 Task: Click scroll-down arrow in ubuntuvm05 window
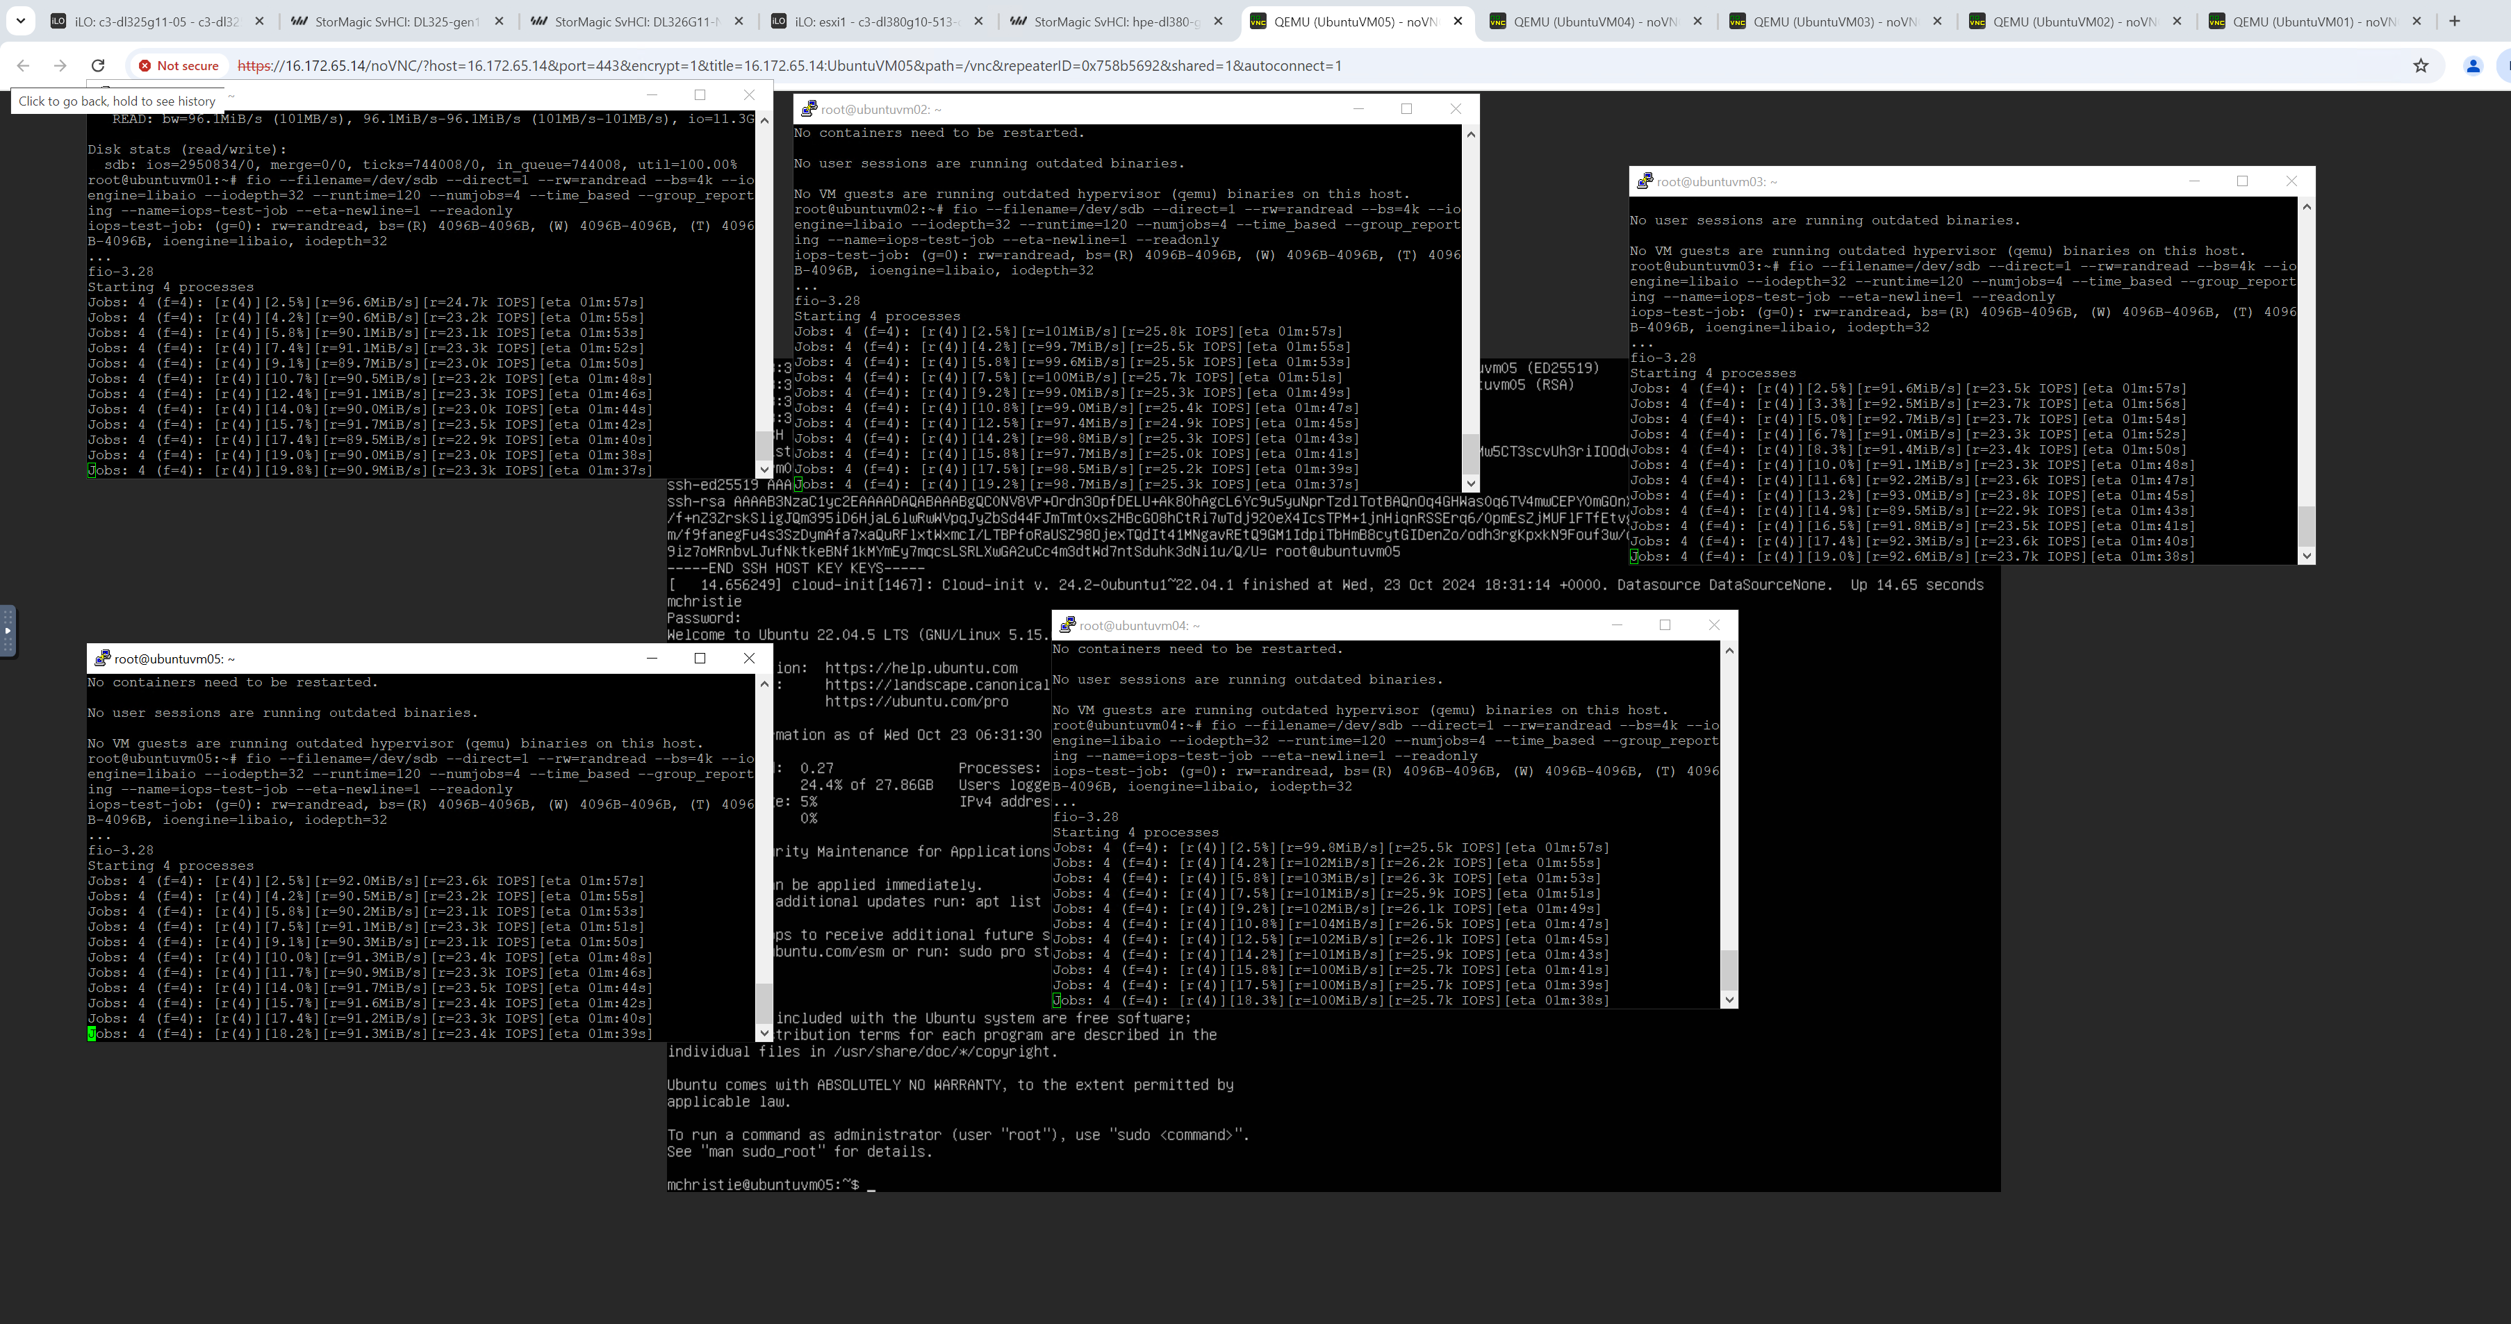pos(764,1033)
